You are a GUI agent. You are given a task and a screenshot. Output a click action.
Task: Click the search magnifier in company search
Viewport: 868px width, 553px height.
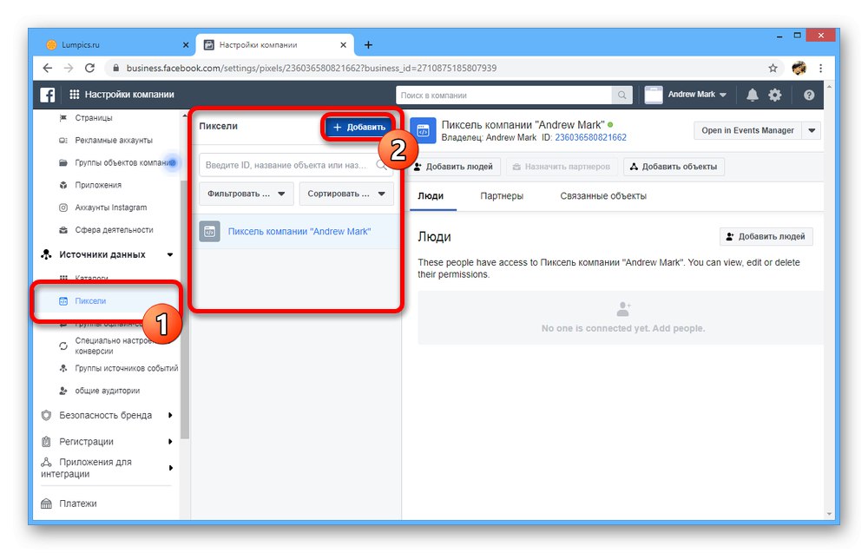pyautogui.click(x=621, y=95)
